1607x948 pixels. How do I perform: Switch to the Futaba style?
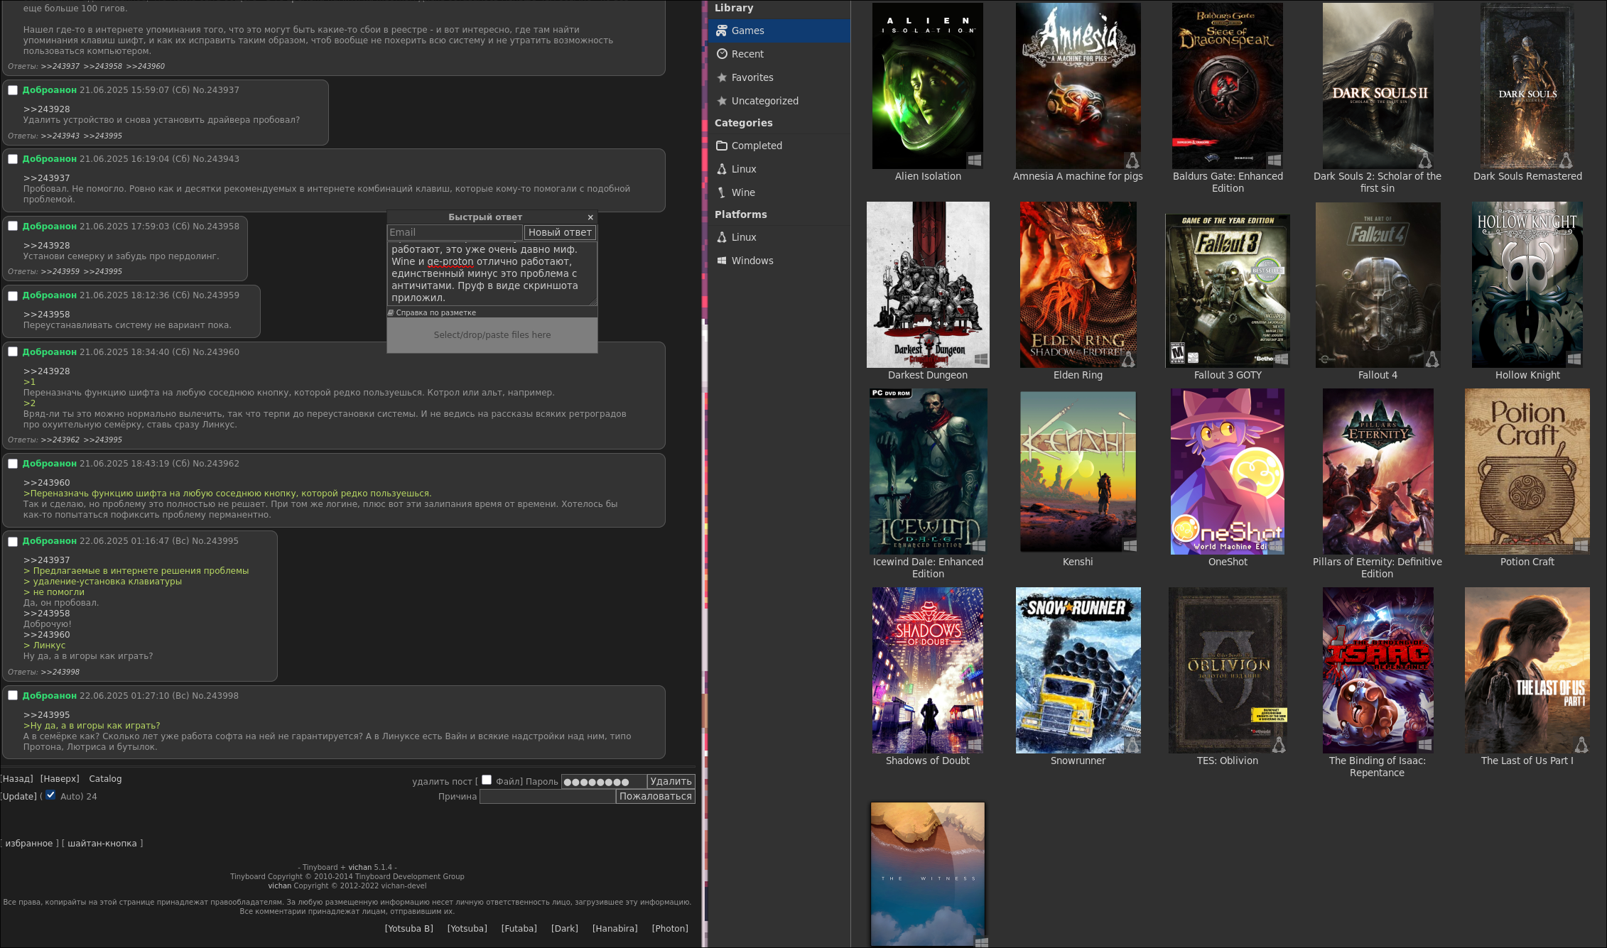[x=519, y=929]
